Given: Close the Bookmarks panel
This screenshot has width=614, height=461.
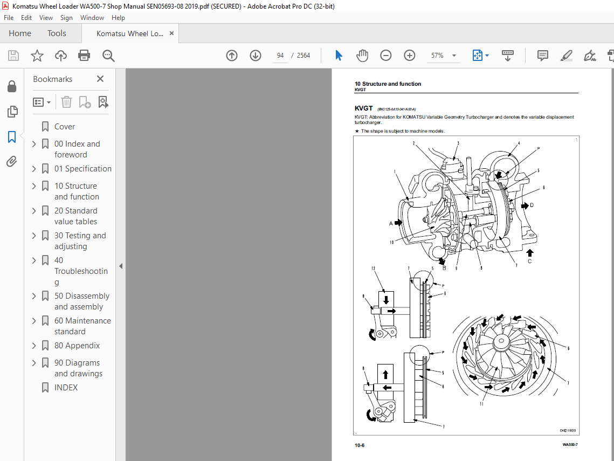Looking at the screenshot, I should coord(100,79).
